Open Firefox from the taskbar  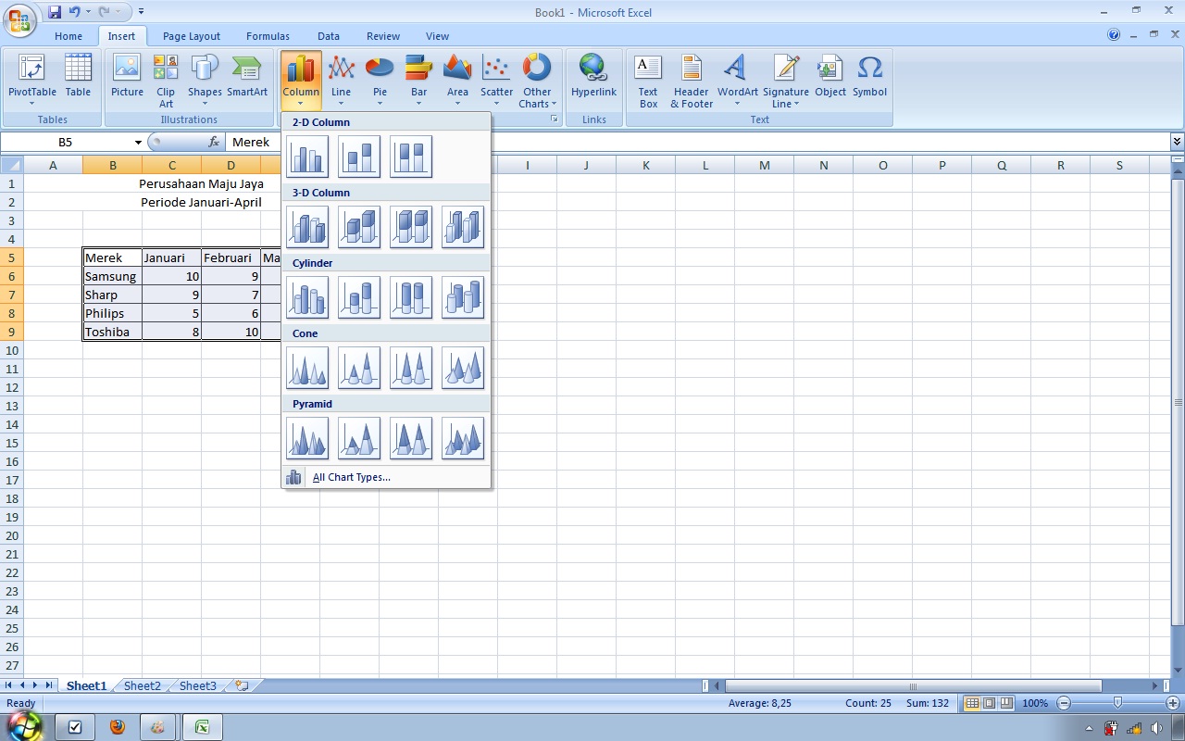[x=117, y=727]
